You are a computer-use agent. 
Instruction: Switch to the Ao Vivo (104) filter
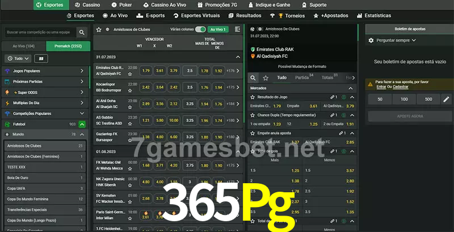click(23, 46)
